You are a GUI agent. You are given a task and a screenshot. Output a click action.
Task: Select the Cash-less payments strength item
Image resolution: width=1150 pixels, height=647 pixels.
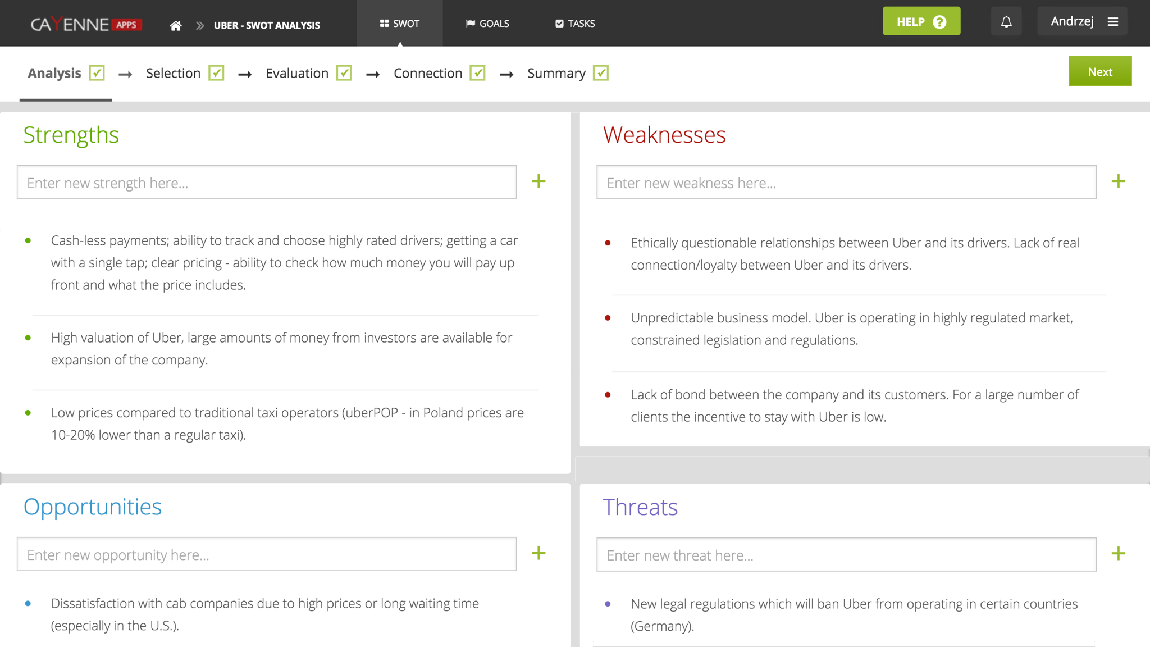[x=285, y=262]
